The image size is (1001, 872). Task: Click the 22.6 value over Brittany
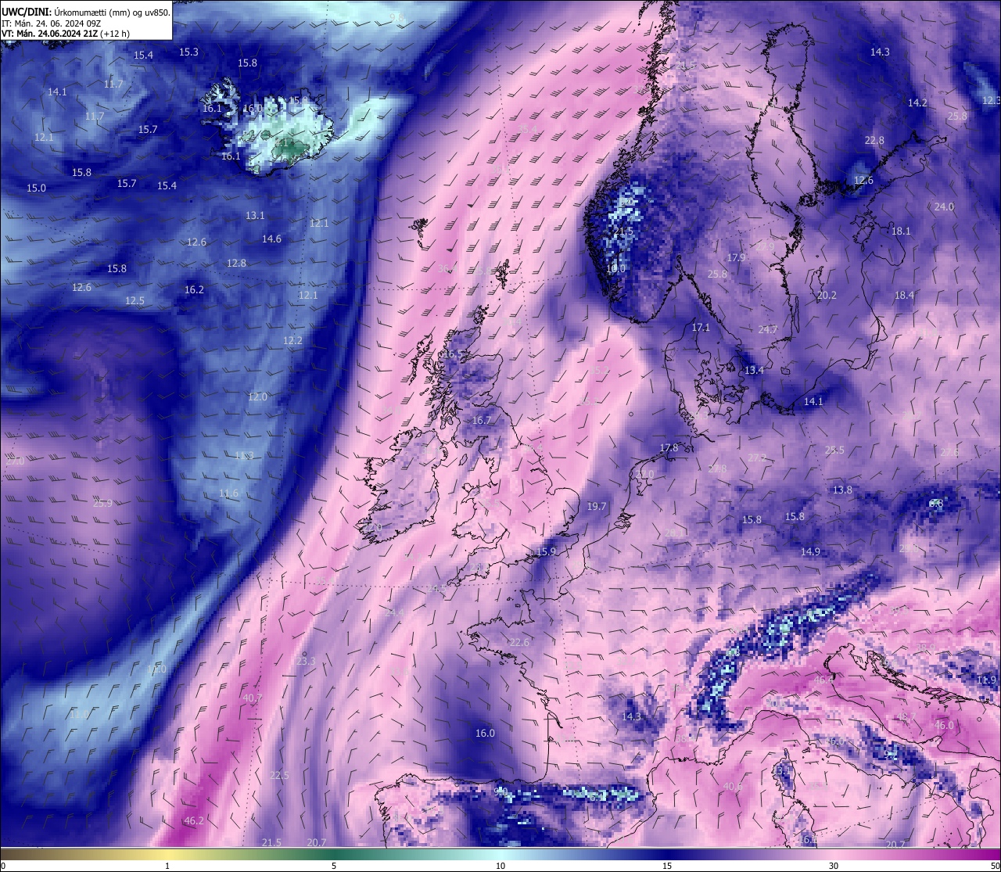[x=519, y=643]
